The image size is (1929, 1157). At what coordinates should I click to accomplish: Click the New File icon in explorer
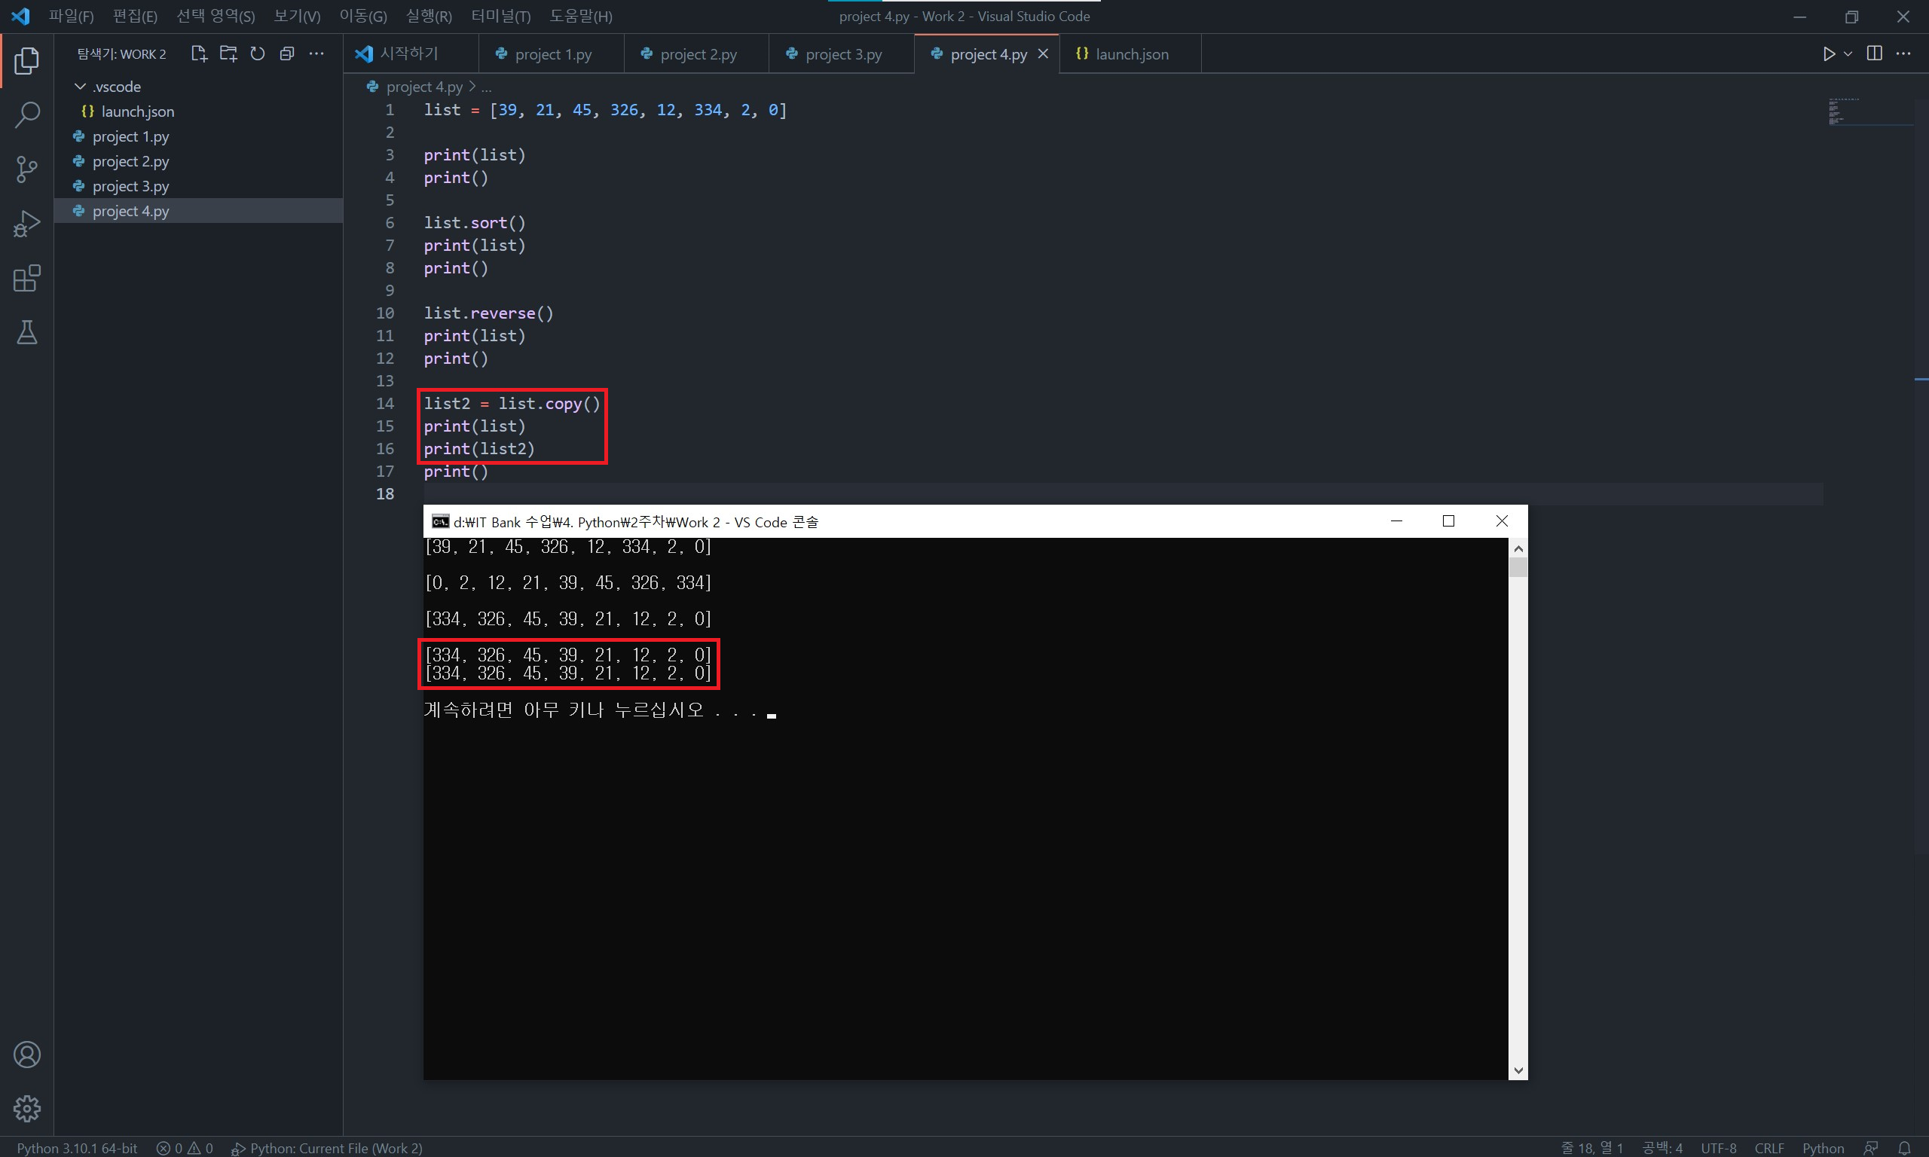click(199, 53)
